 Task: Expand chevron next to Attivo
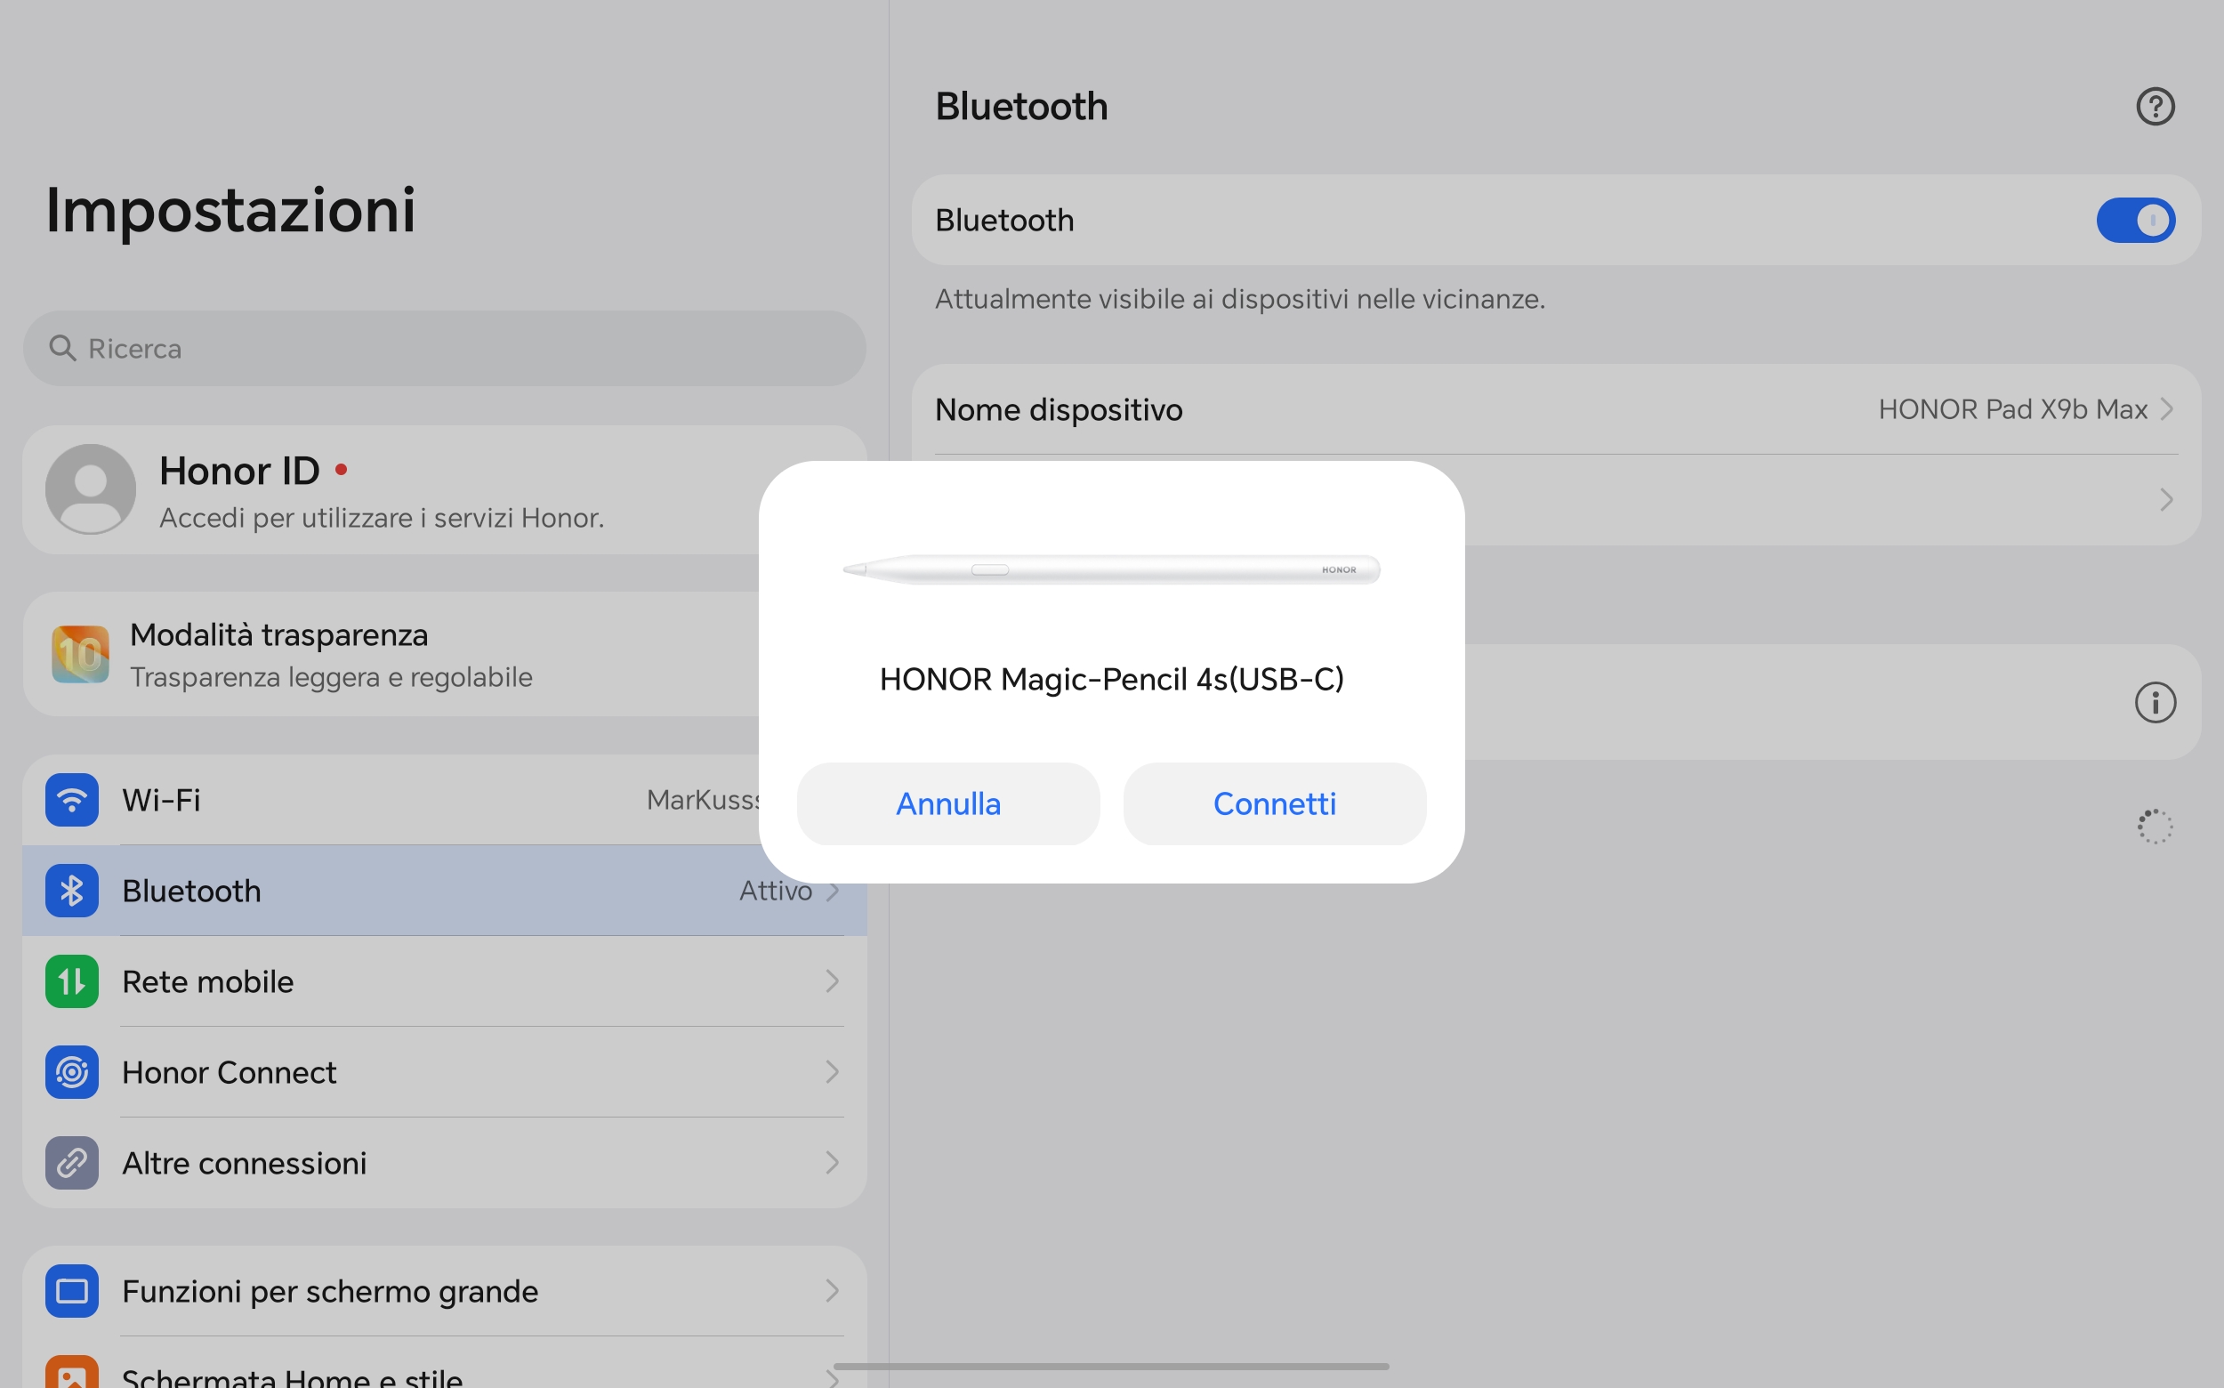(x=832, y=892)
